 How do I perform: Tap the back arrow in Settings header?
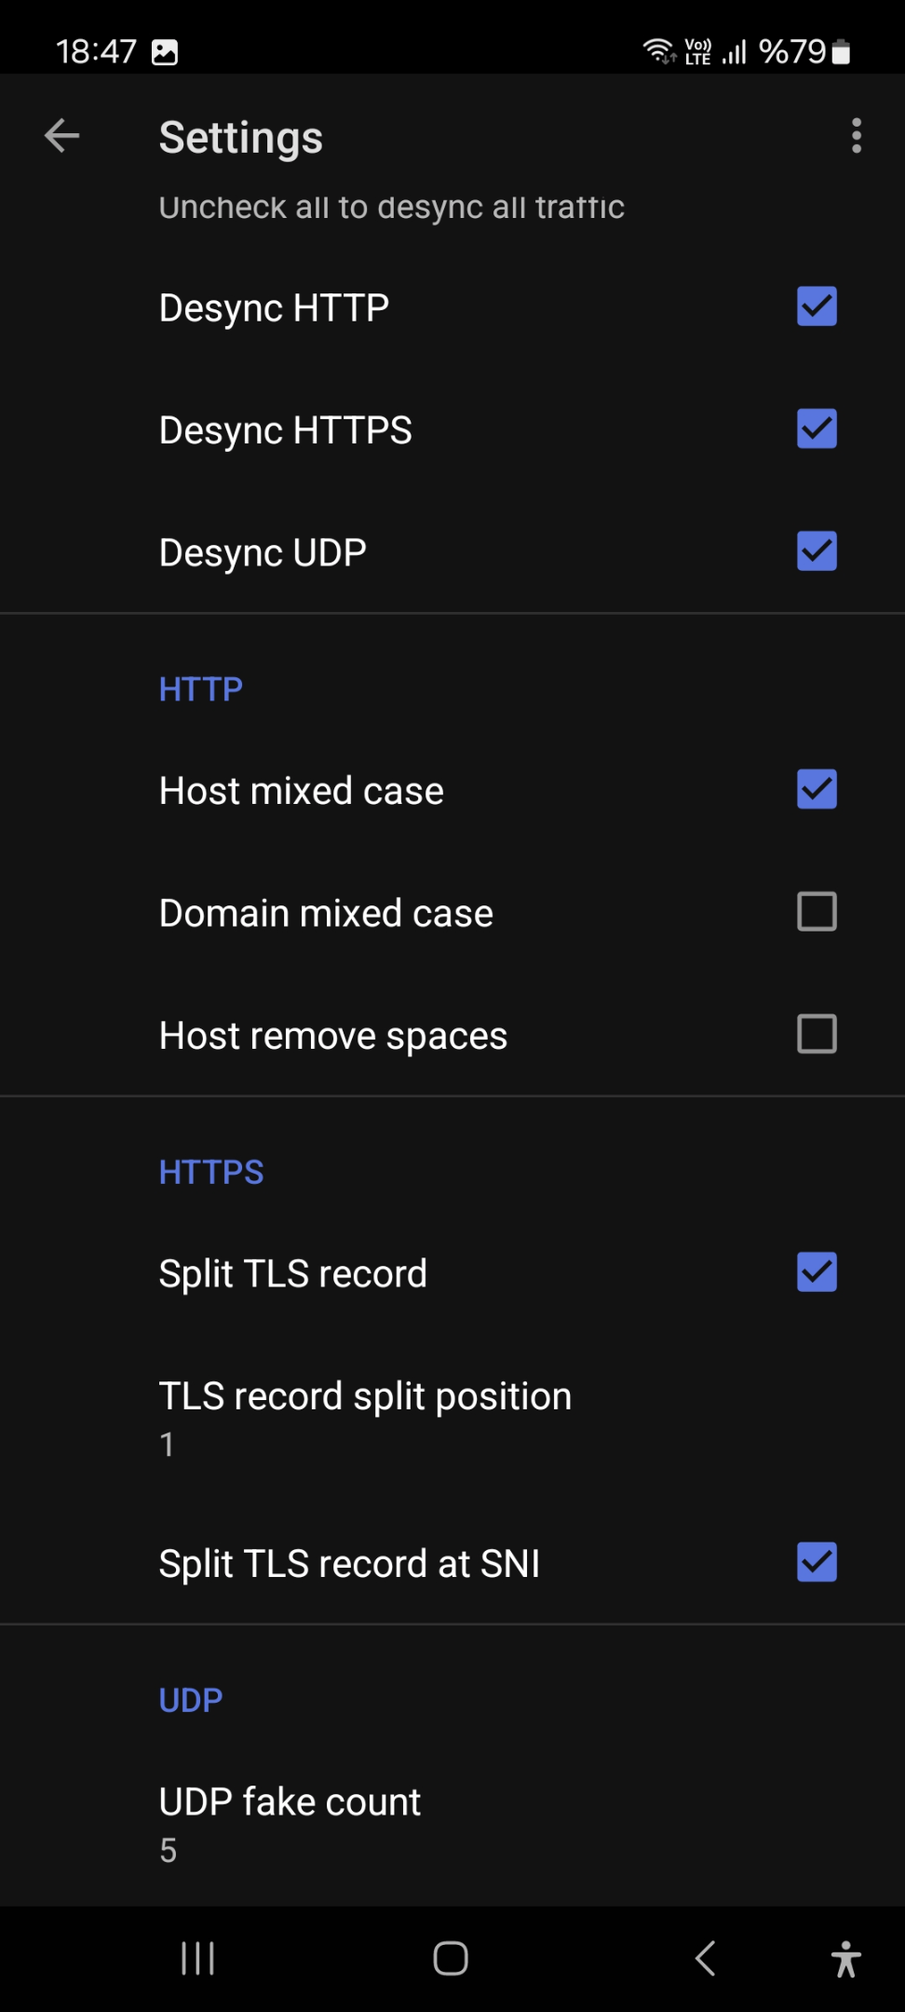pyautogui.click(x=62, y=136)
